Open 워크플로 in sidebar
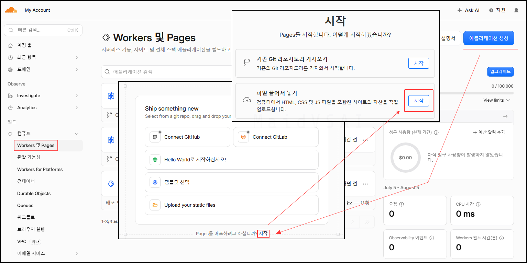Screen dimensions: 527x263 pos(26,217)
